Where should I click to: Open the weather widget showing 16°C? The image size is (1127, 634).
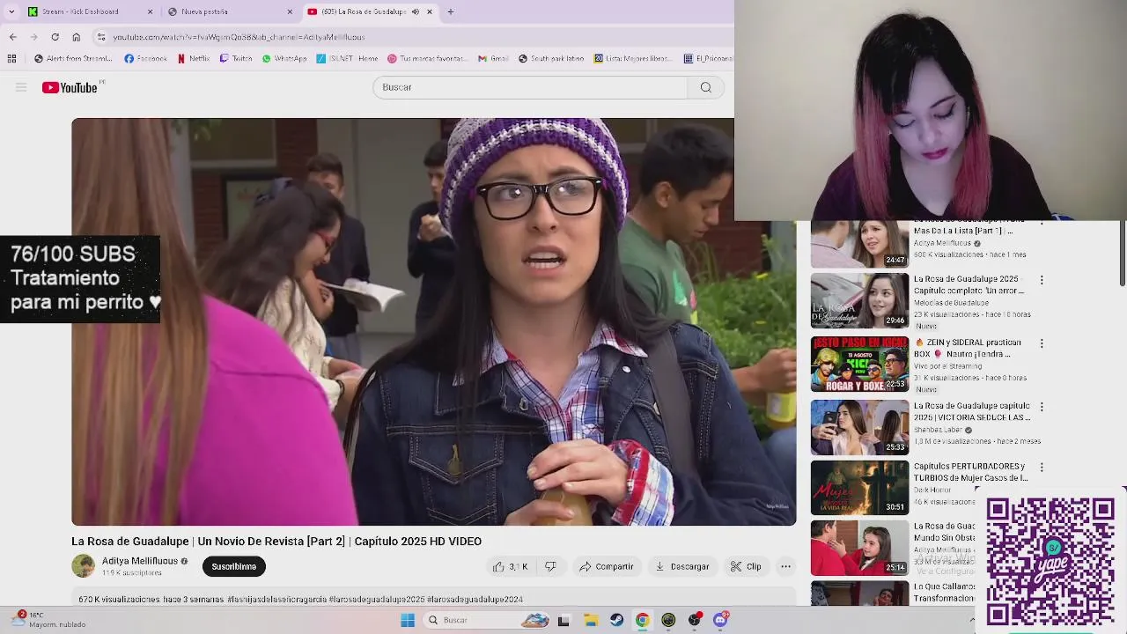tap(48, 620)
